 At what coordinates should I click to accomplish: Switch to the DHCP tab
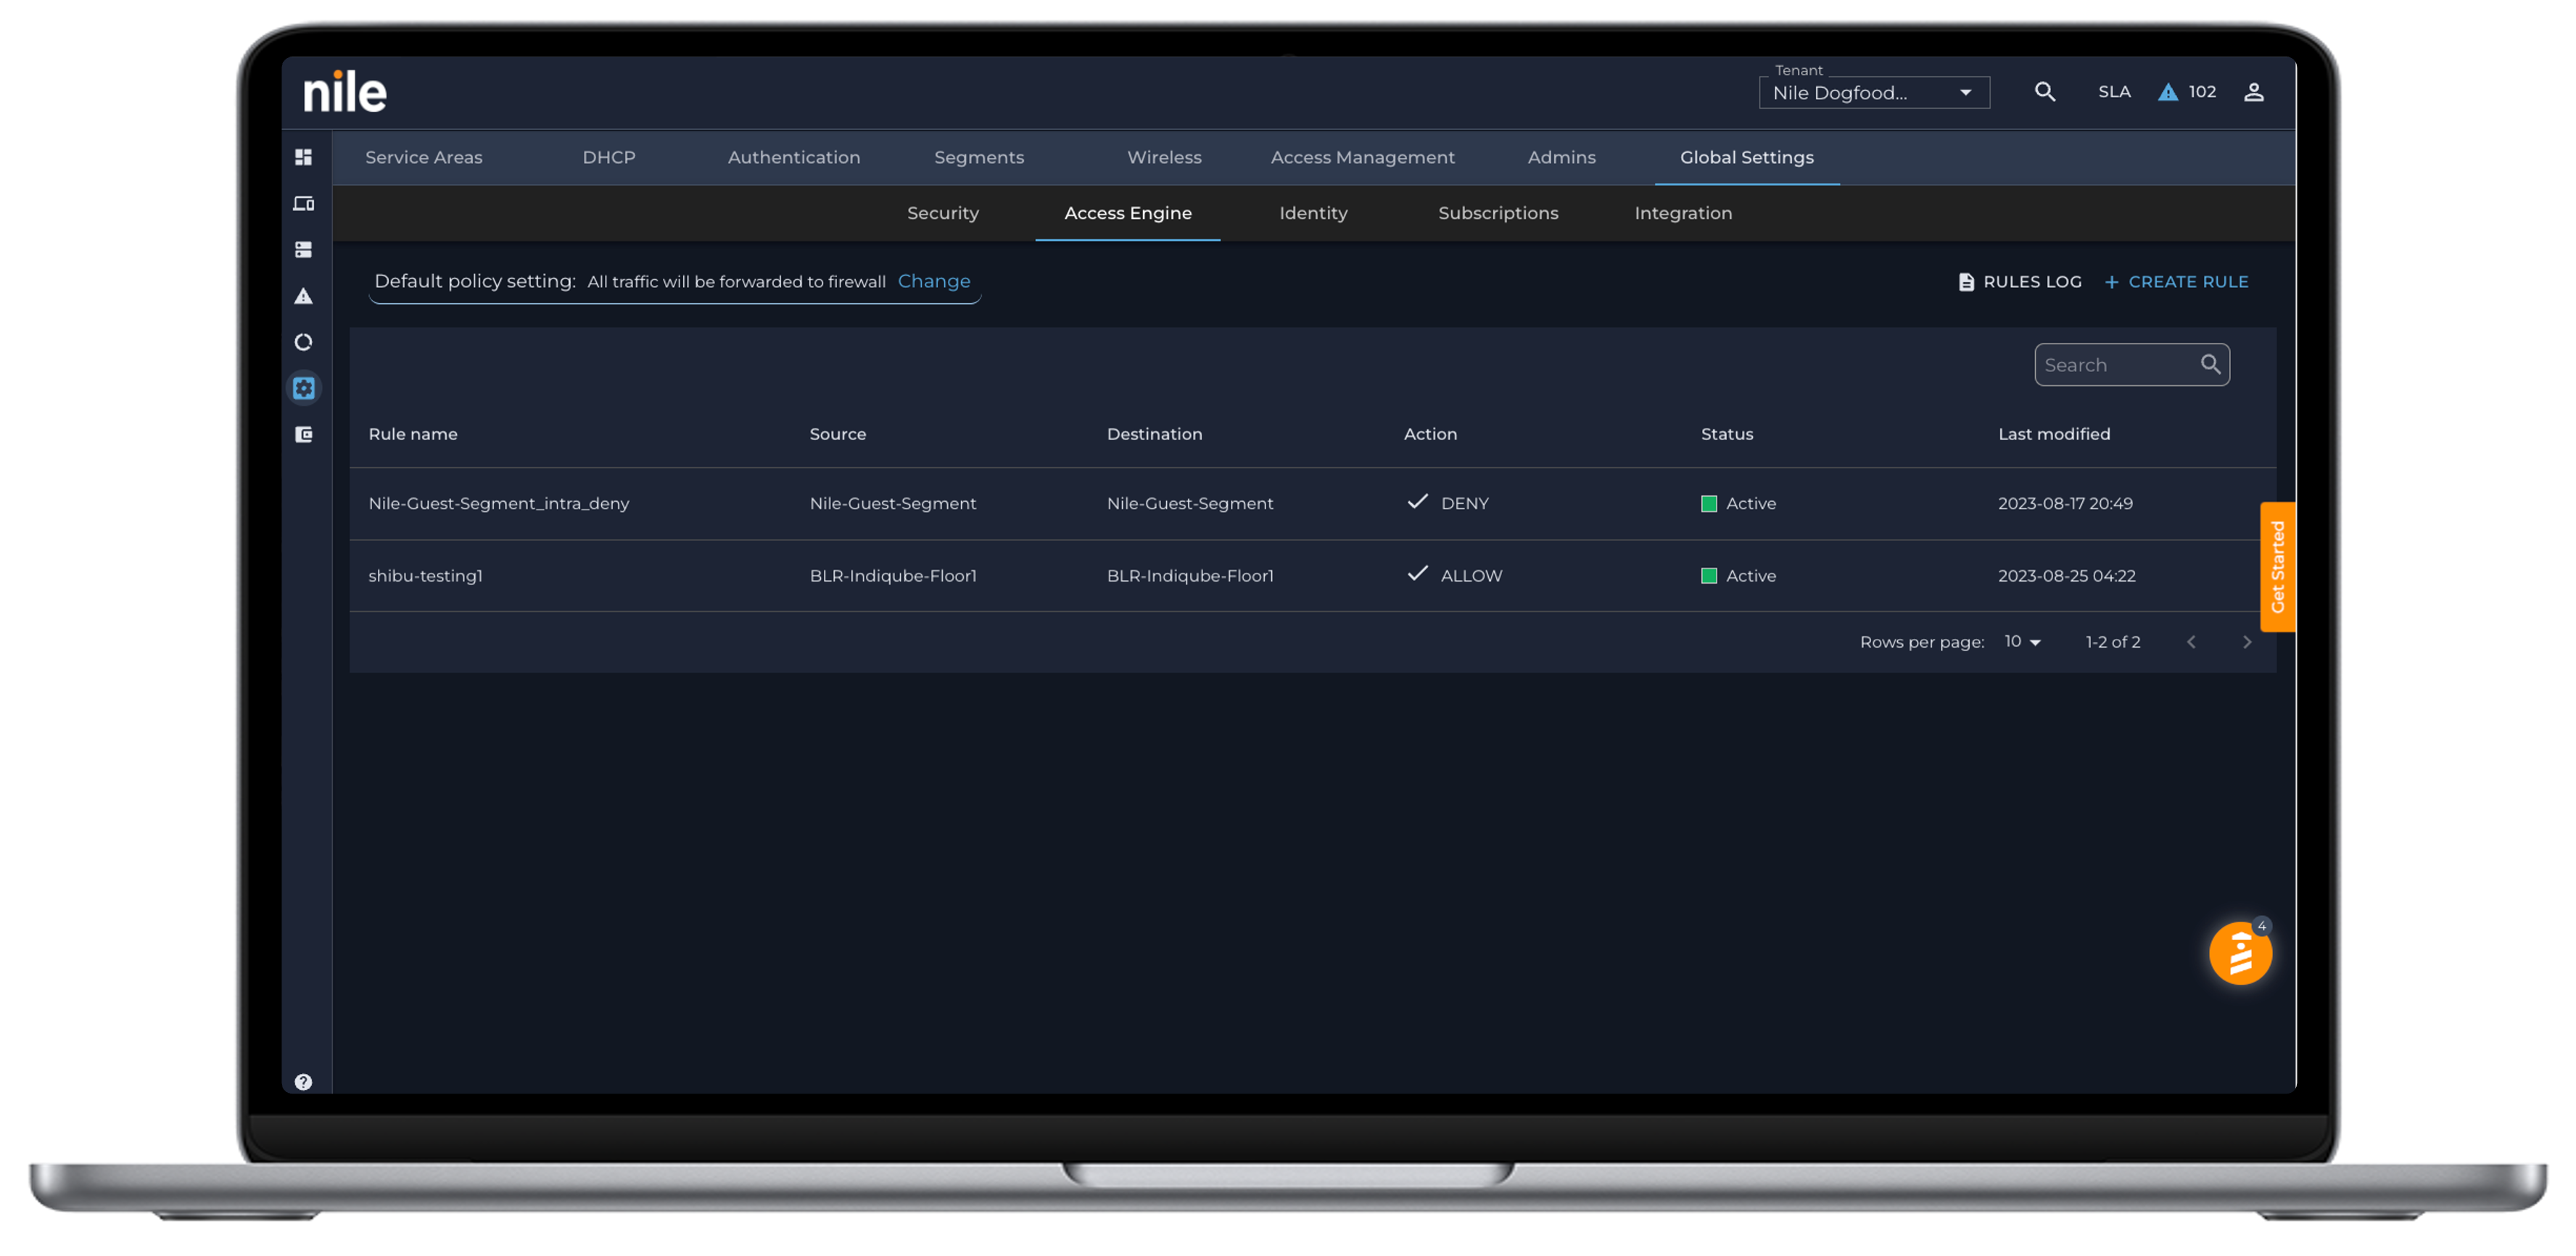tap(608, 157)
